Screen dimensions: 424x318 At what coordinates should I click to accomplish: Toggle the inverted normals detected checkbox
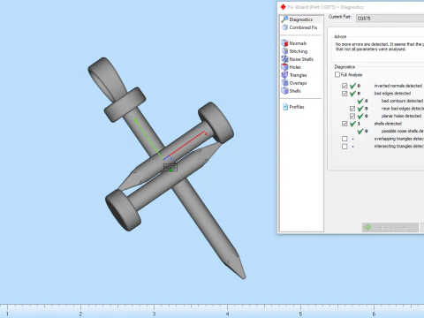click(x=344, y=86)
